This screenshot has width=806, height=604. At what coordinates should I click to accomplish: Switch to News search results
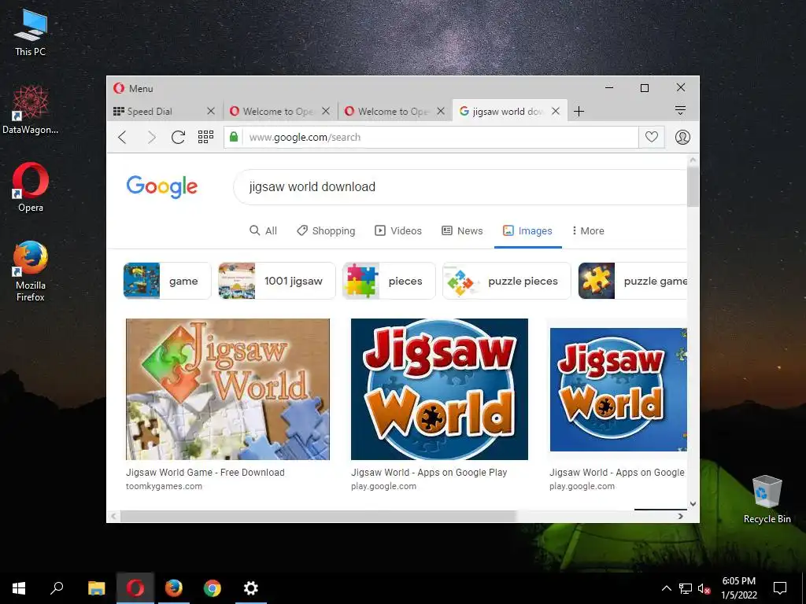click(462, 230)
